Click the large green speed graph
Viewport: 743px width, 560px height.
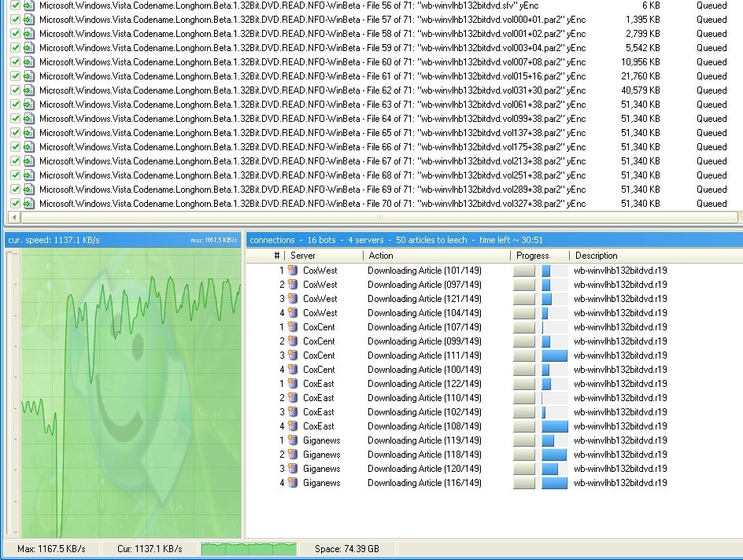click(x=131, y=393)
